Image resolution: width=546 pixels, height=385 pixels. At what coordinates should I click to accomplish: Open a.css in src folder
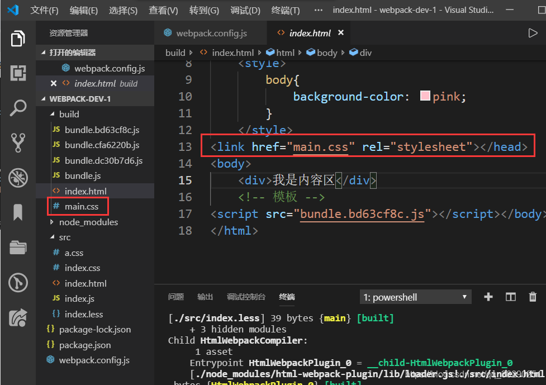coord(94,253)
